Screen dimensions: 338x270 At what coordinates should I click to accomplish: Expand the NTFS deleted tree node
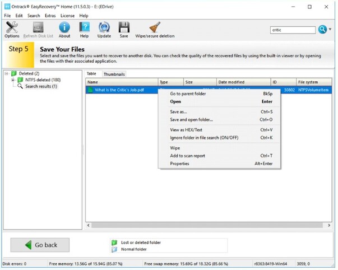click(x=13, y=80)
